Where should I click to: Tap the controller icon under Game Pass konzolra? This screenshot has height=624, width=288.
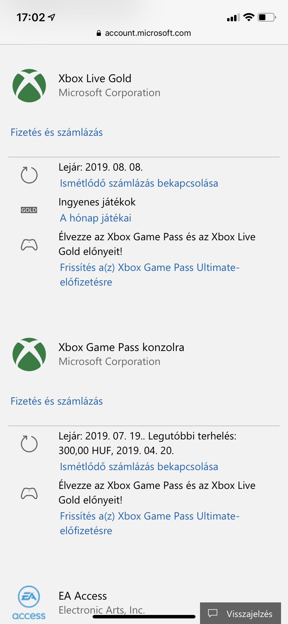click(29, 493)
